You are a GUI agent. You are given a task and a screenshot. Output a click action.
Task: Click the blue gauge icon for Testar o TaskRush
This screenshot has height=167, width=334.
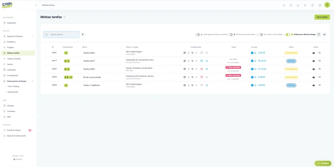(207, 85)
